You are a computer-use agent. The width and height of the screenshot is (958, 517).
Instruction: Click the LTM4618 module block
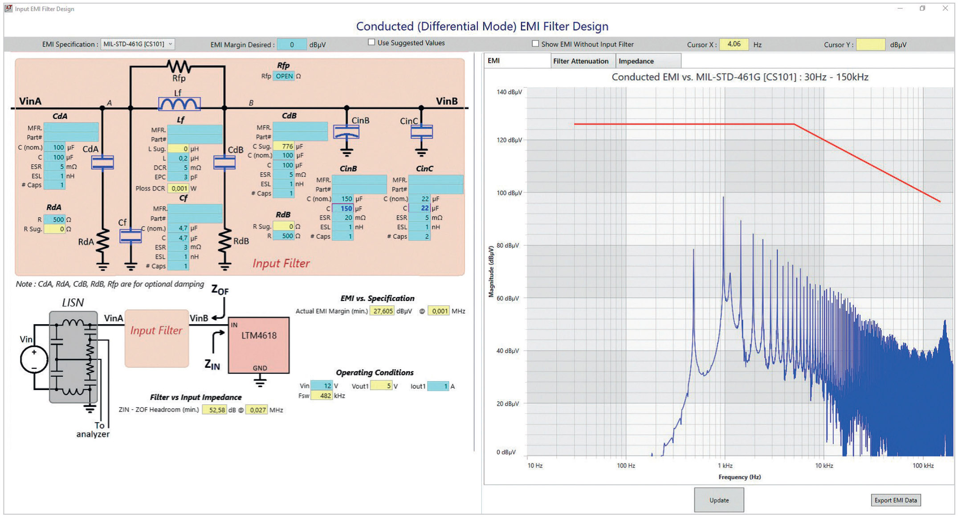(259, 345)
